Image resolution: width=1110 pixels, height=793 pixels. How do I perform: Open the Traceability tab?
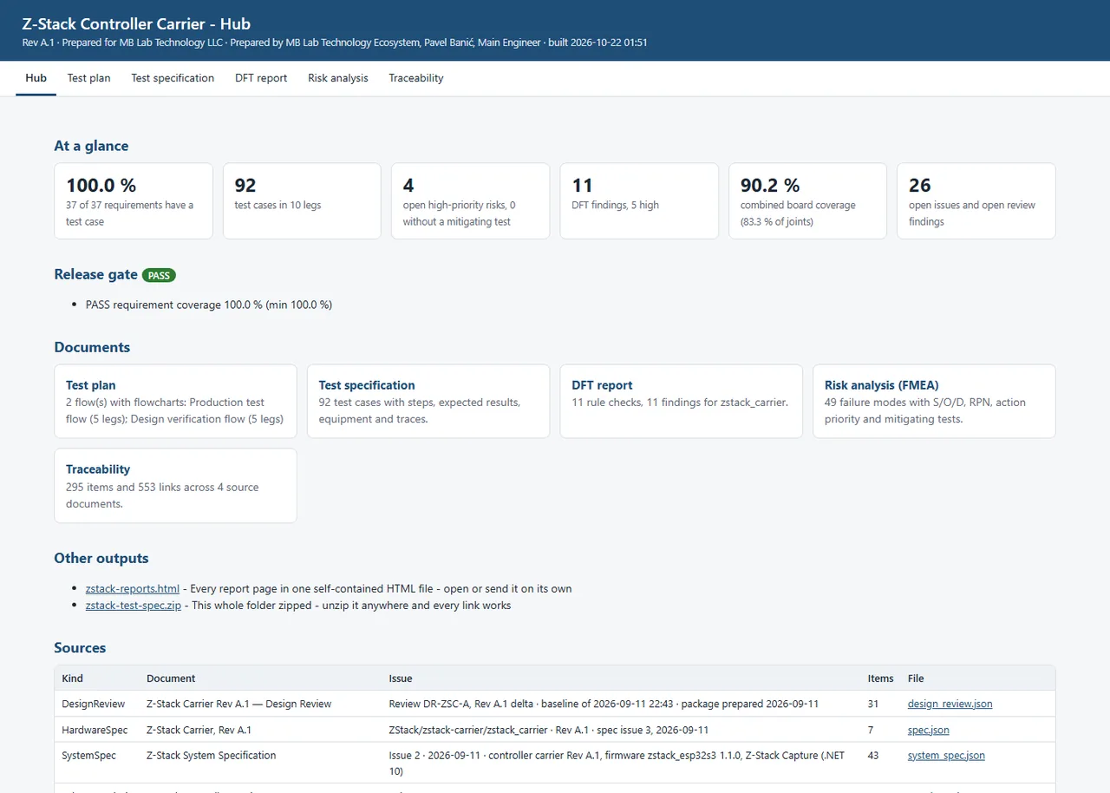[416, 78]
